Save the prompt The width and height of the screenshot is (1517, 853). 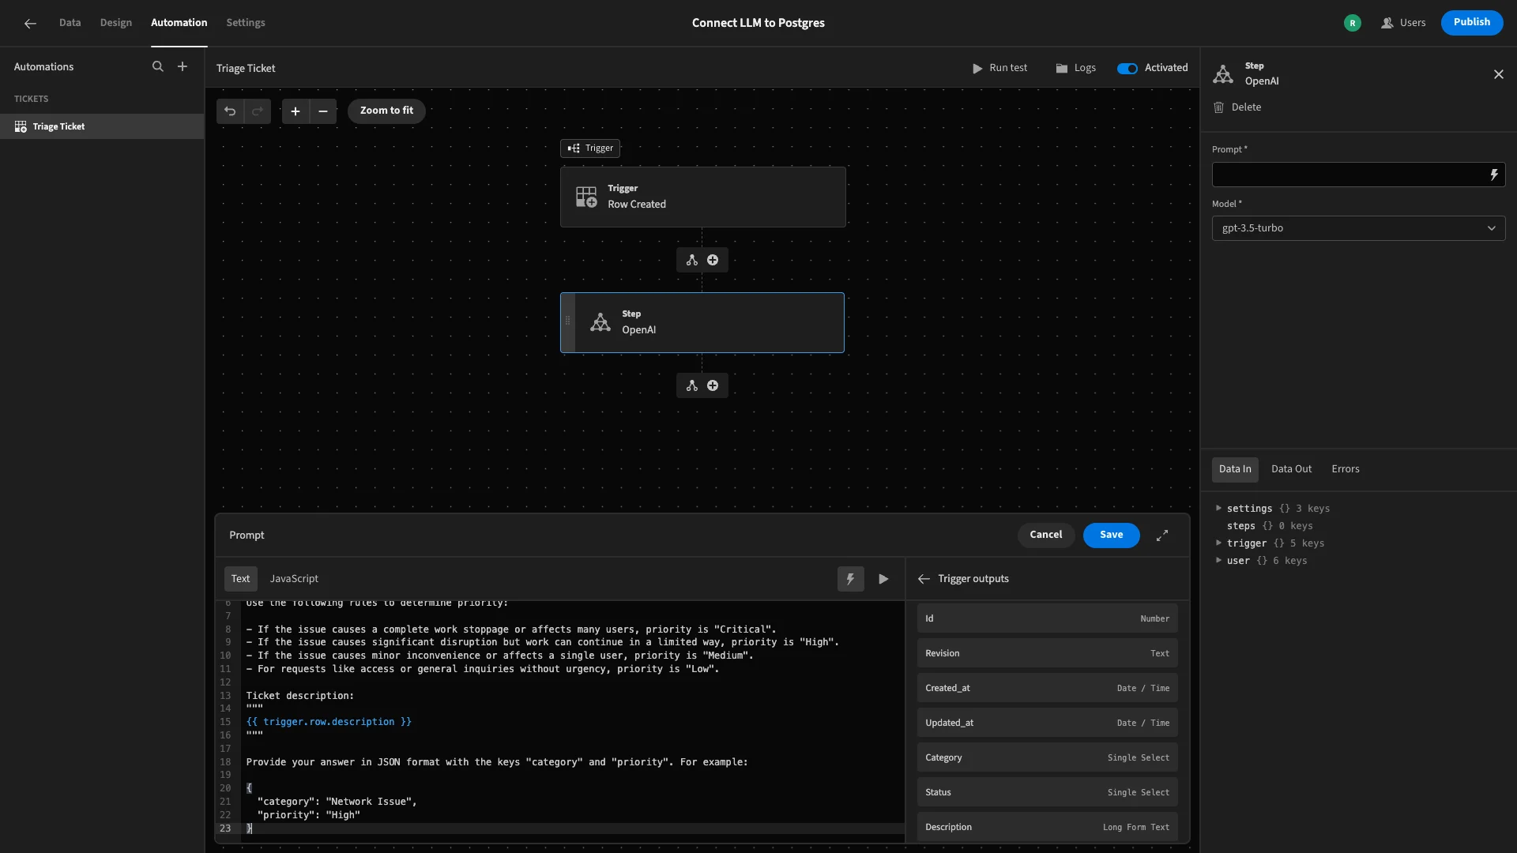pyautogui.click(x=1111, y=535)
